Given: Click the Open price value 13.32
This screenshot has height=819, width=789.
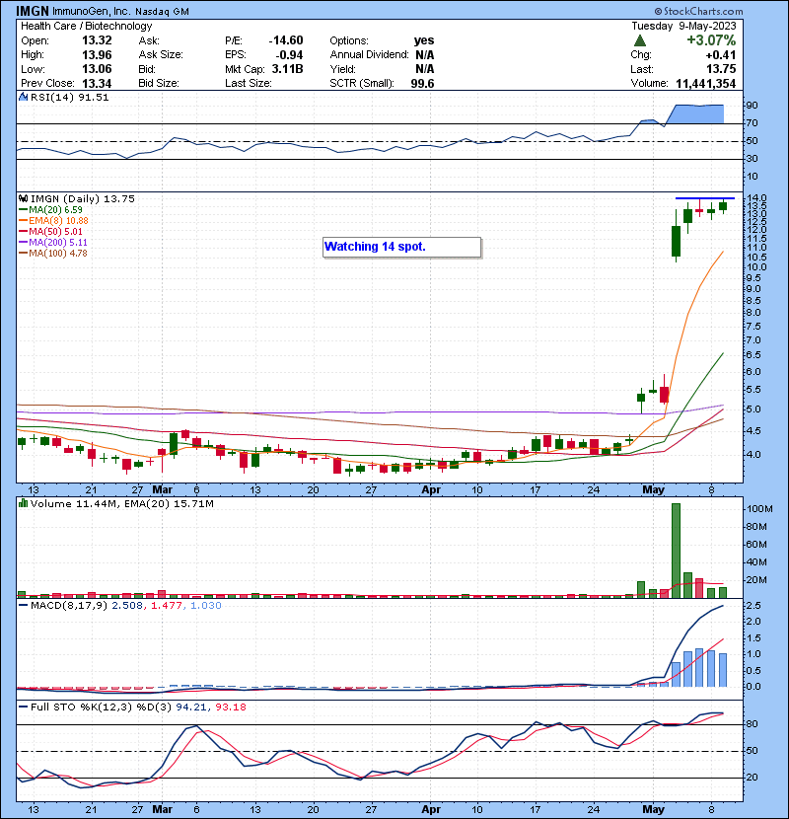Looking at the screenshot, I should point(97,40).
